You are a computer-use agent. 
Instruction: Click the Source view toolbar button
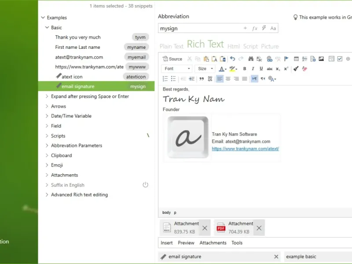172,59
